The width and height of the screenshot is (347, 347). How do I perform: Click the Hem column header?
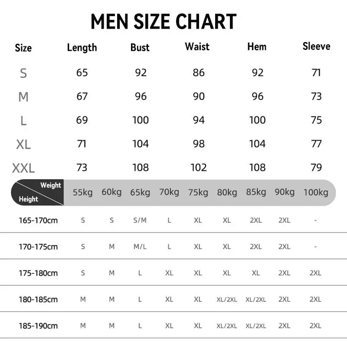coord(257,47)
